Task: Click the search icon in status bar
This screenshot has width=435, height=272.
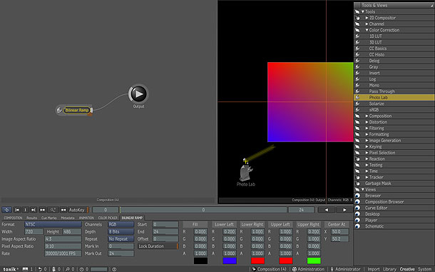Action: (x=68, y=269)
